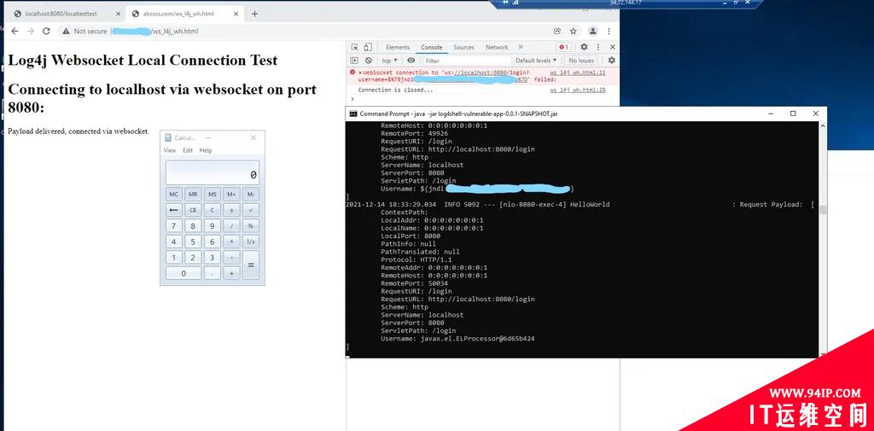Click the Not secure warning icon
874x431 pixels.
pos(66,32)
